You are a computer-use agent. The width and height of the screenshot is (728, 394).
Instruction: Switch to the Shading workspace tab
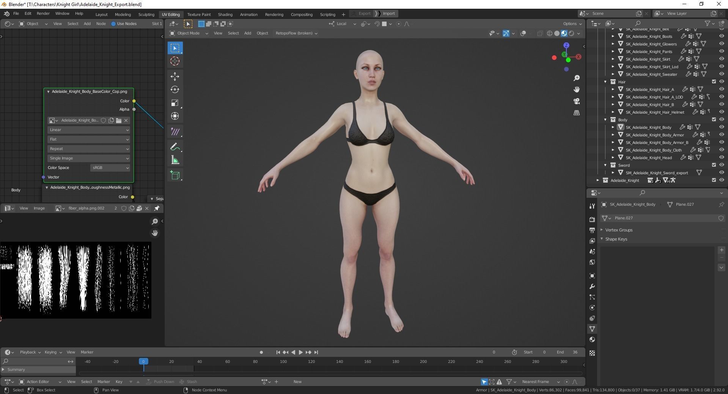pyautogui.click(x=225, y=14)
